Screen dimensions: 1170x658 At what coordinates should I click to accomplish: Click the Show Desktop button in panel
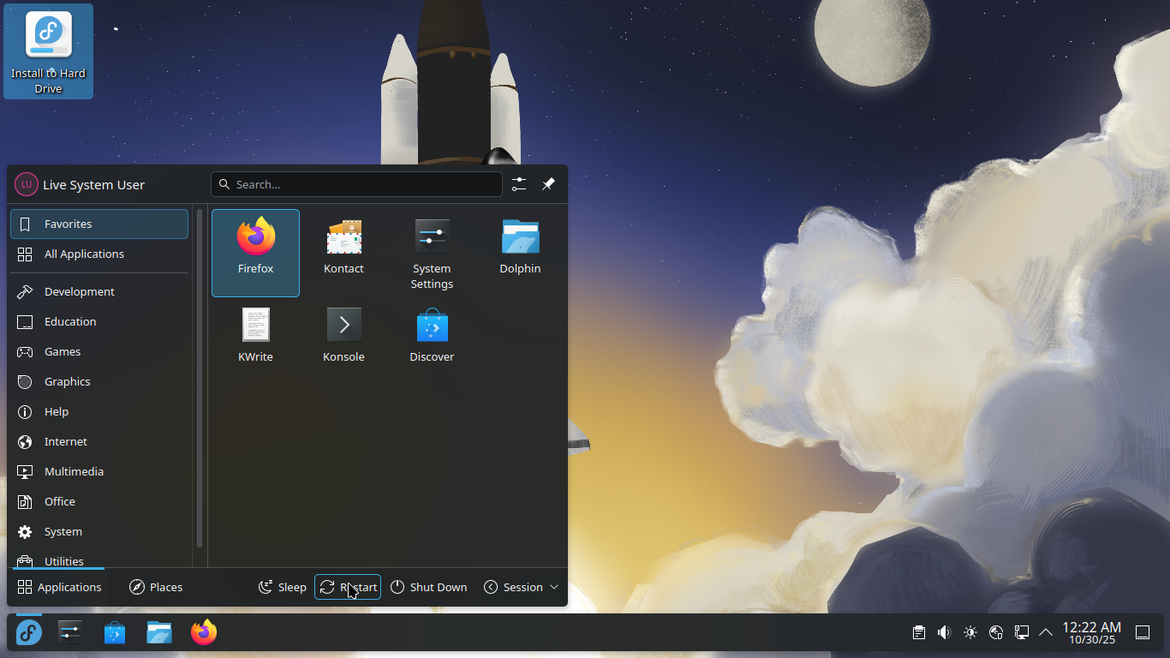pos(1143,632)
